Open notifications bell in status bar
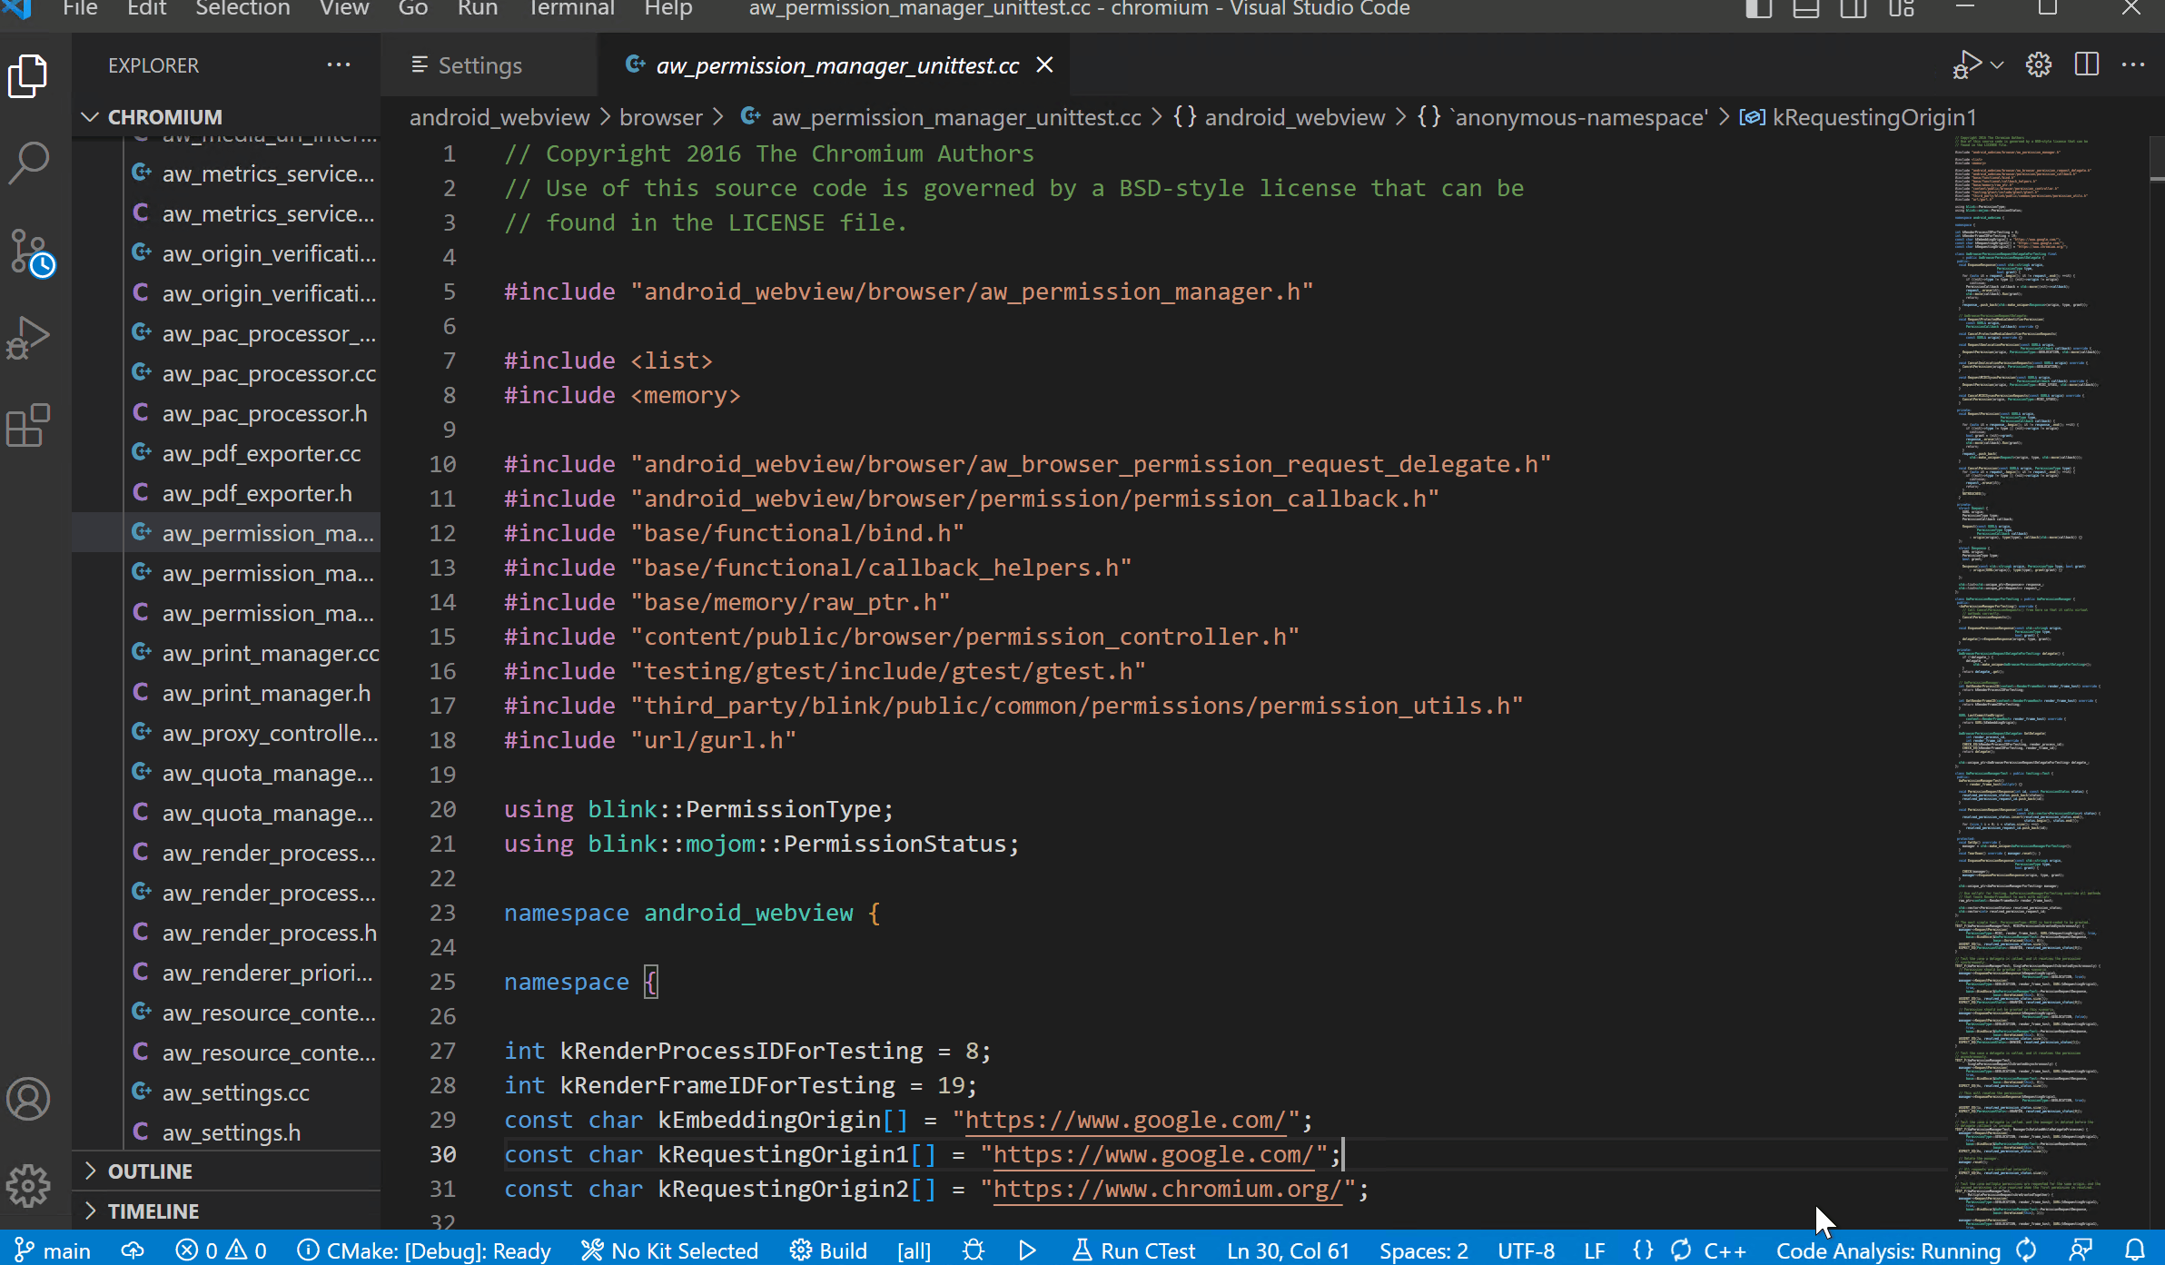Viewport: 2165px width, 1265px height. pyautogui.click(x=2136, y=1250)
